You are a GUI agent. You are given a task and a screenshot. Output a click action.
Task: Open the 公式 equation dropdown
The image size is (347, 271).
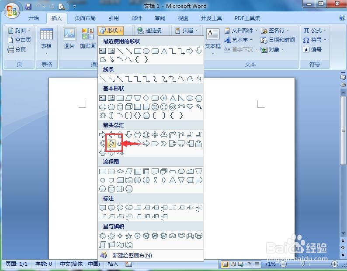pyautogui.click(x=315, y=30)
